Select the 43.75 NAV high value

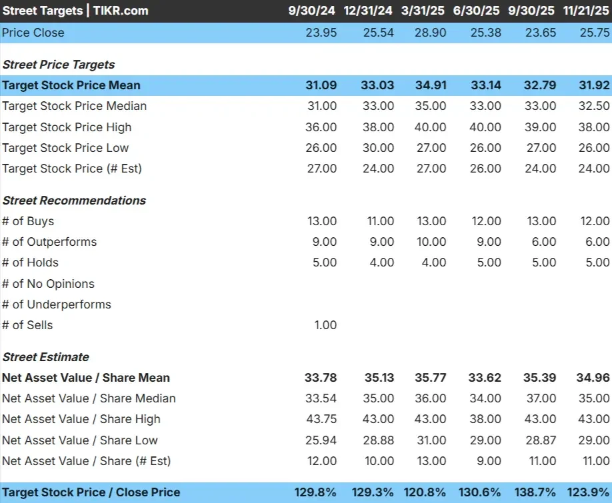[321, 419]
